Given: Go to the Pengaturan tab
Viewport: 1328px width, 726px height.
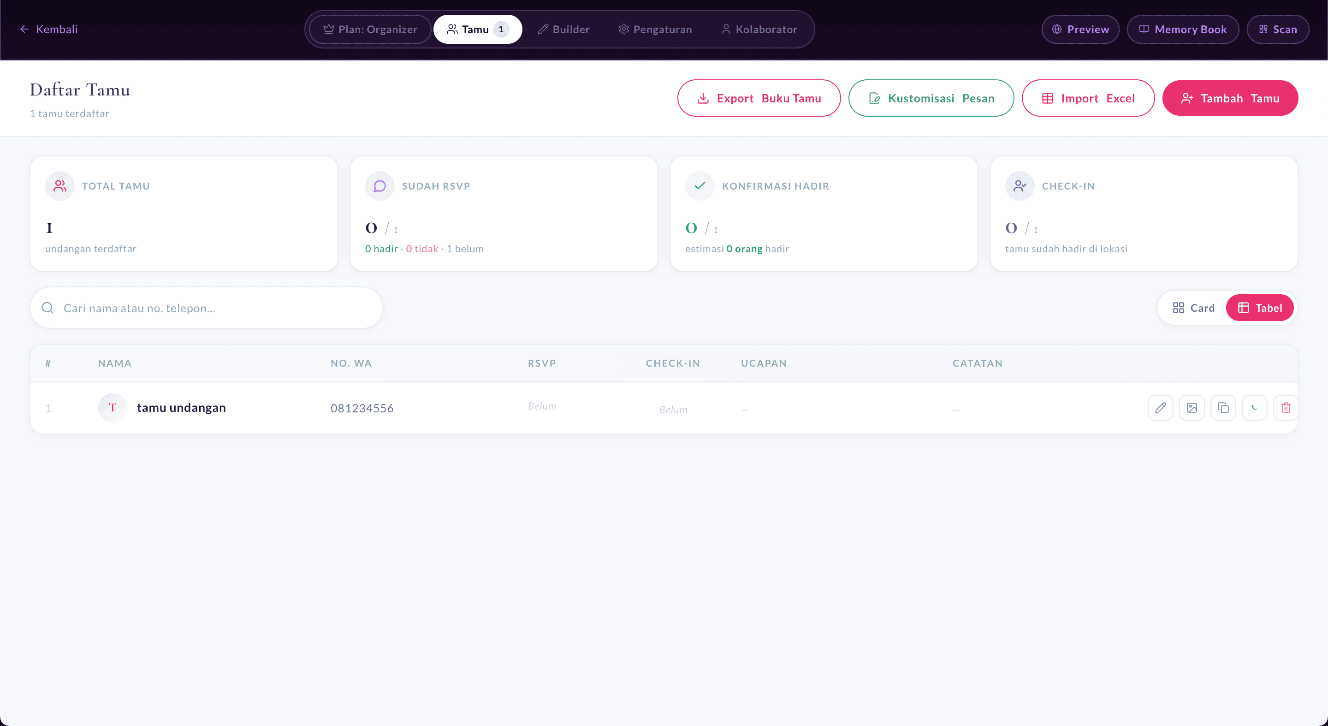Looking at the screenshot, I should pyautogui.click(x=655, y=30).
